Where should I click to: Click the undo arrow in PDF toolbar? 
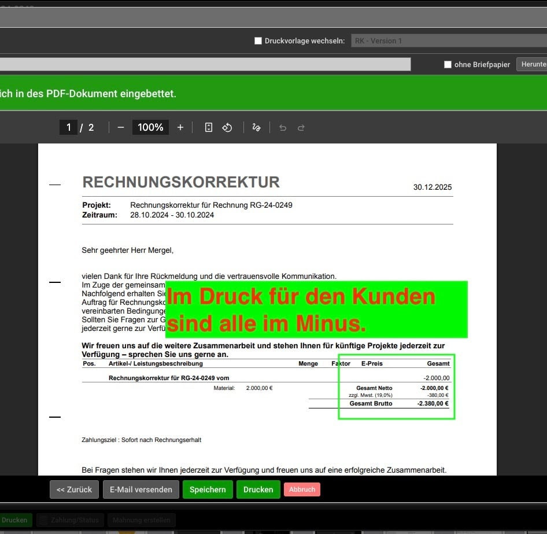click(x=283, y=128)
